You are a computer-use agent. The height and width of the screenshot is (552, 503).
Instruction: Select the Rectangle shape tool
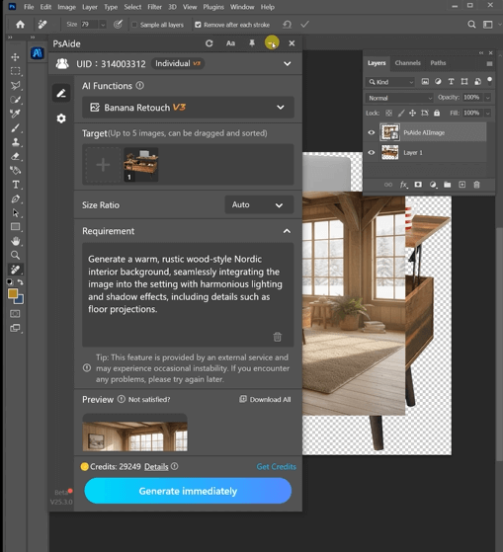(15, 227)
